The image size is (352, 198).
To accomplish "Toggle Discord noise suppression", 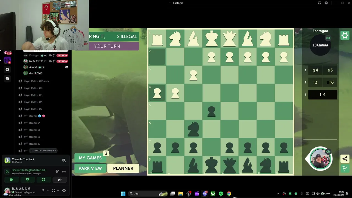I will (57, 172).
